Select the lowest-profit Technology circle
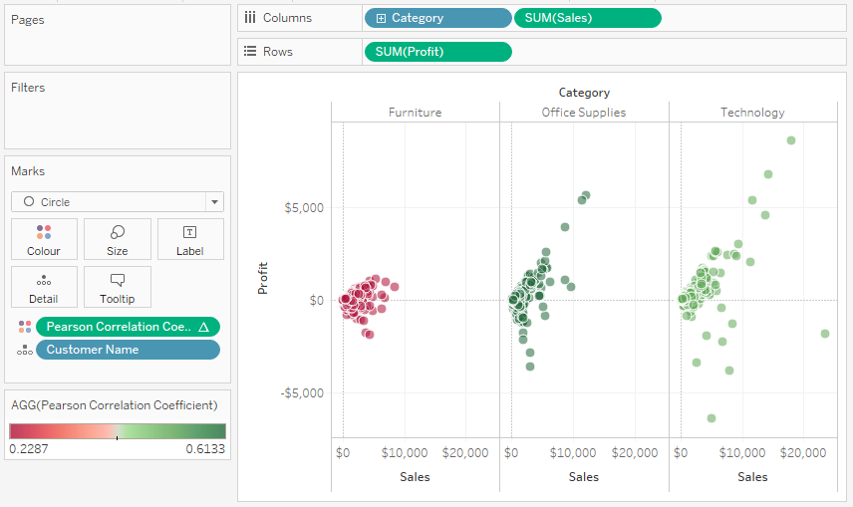The height and width of the screenshot is (507, 853). coord(711,418)
